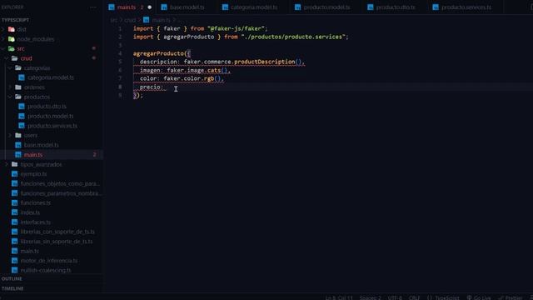Start Go Live server

[479, 297]
